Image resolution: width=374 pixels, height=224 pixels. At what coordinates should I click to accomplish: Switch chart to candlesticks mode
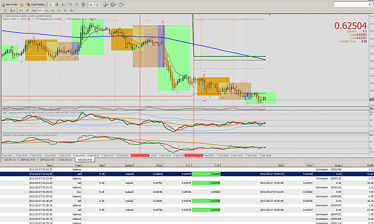tap(57, 4)
